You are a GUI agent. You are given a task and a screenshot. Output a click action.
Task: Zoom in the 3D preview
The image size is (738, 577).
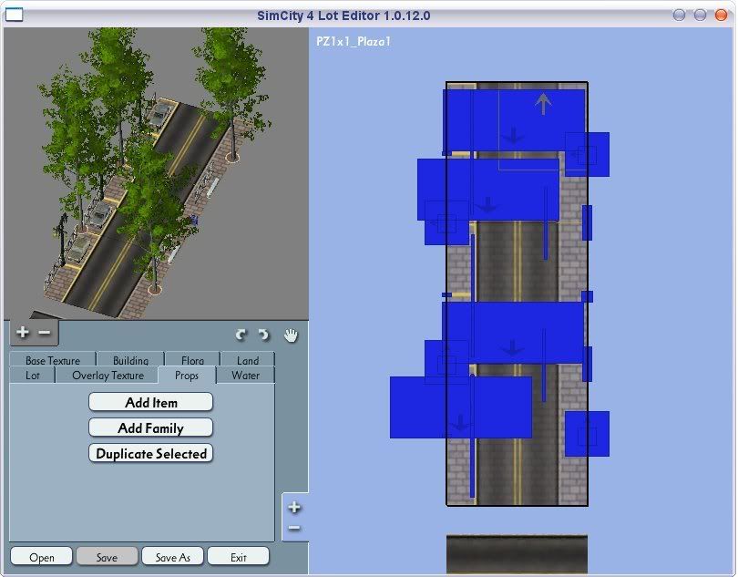pos(23,333)
